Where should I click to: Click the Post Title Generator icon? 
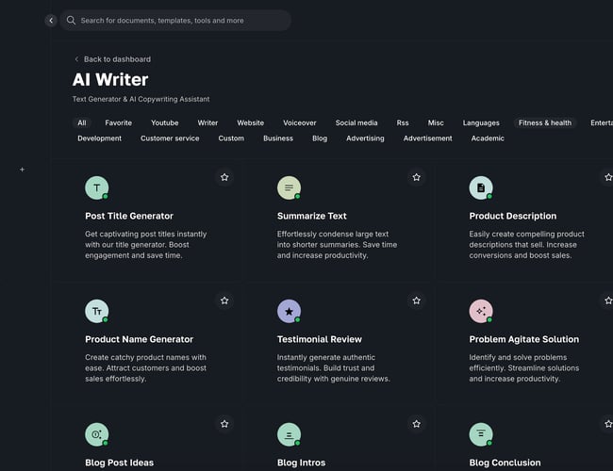click(96, 187)
